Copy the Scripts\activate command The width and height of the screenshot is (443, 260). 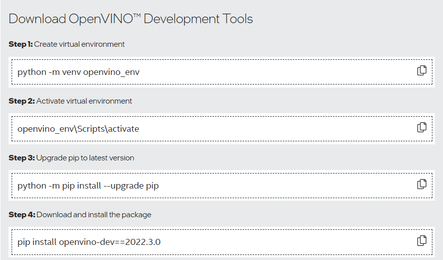click(x=421, y=128)
